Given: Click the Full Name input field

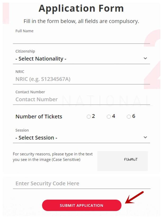Looking at the screenshot, I should coord(81,39).
